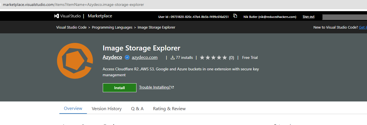Screen dimensions: 367x125
Task: Navigate to Programming Languages breadcrumb
Action: pos(112,27)
